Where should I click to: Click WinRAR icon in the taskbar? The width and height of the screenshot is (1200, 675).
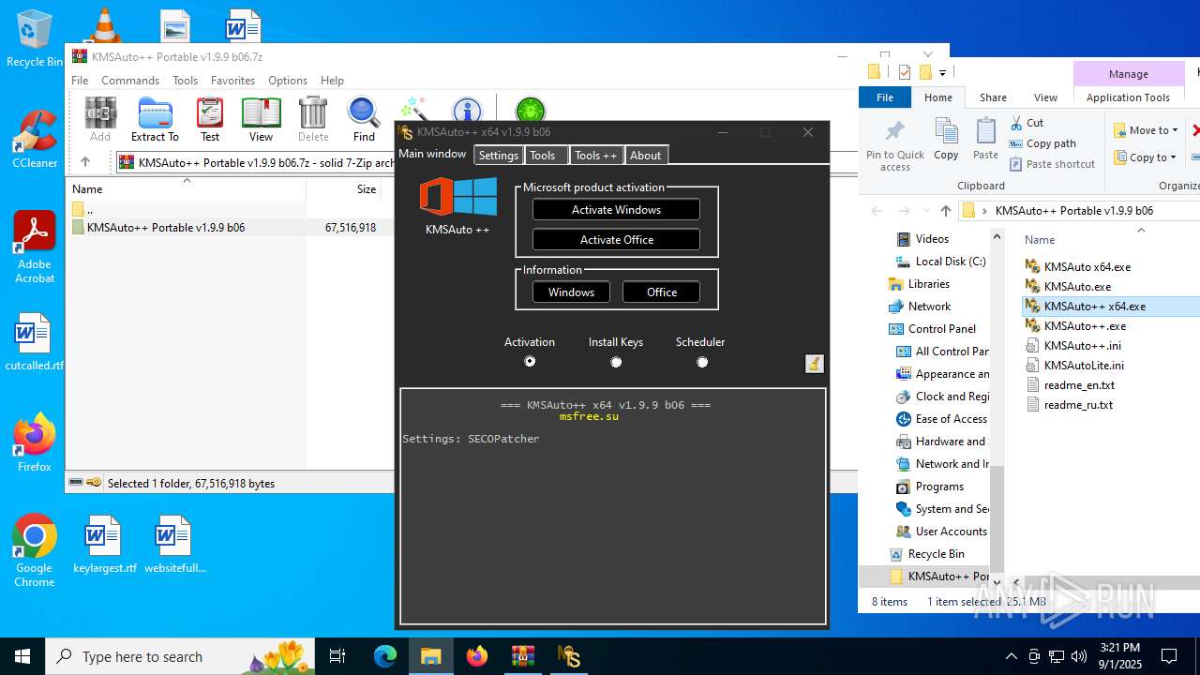click(522, 656)
